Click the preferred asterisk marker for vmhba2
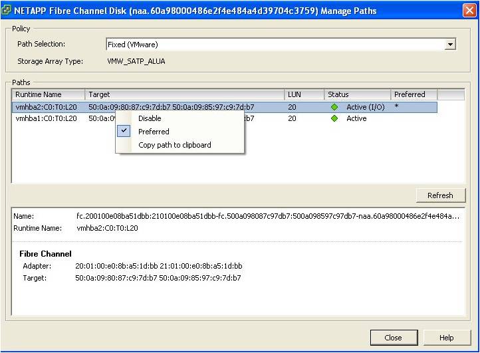The height and width of the screenshot is (353, 480). [x=396, y=107]
